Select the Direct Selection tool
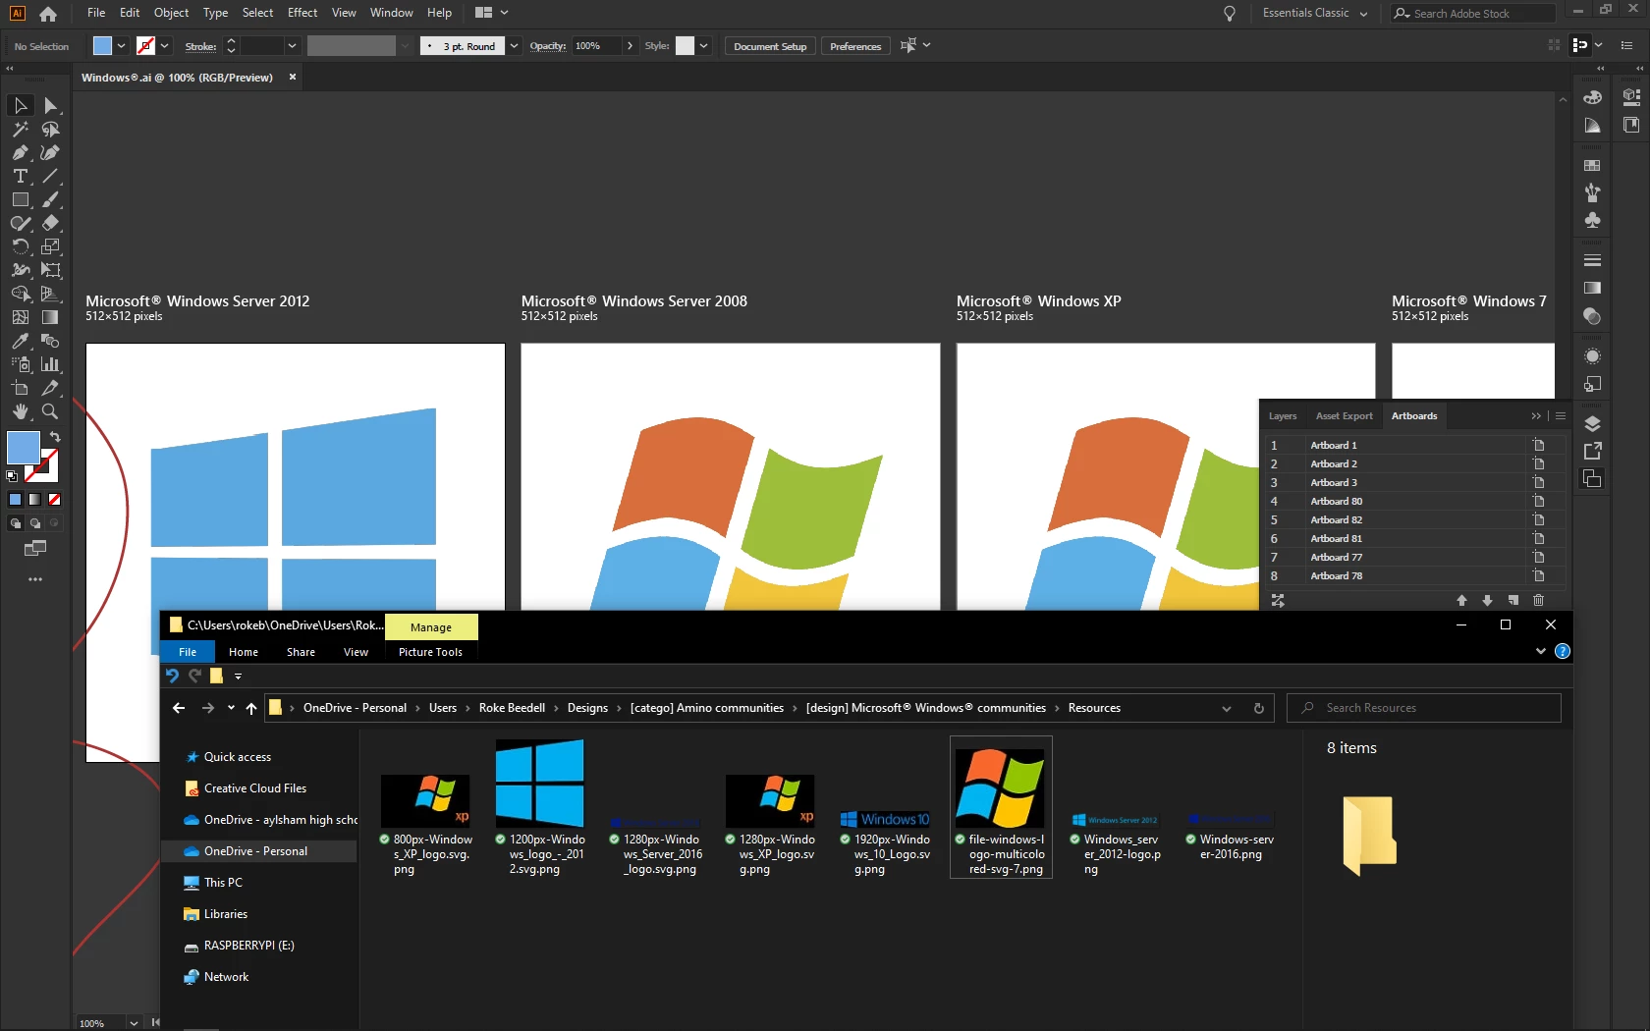 click(x=50, y=105)
